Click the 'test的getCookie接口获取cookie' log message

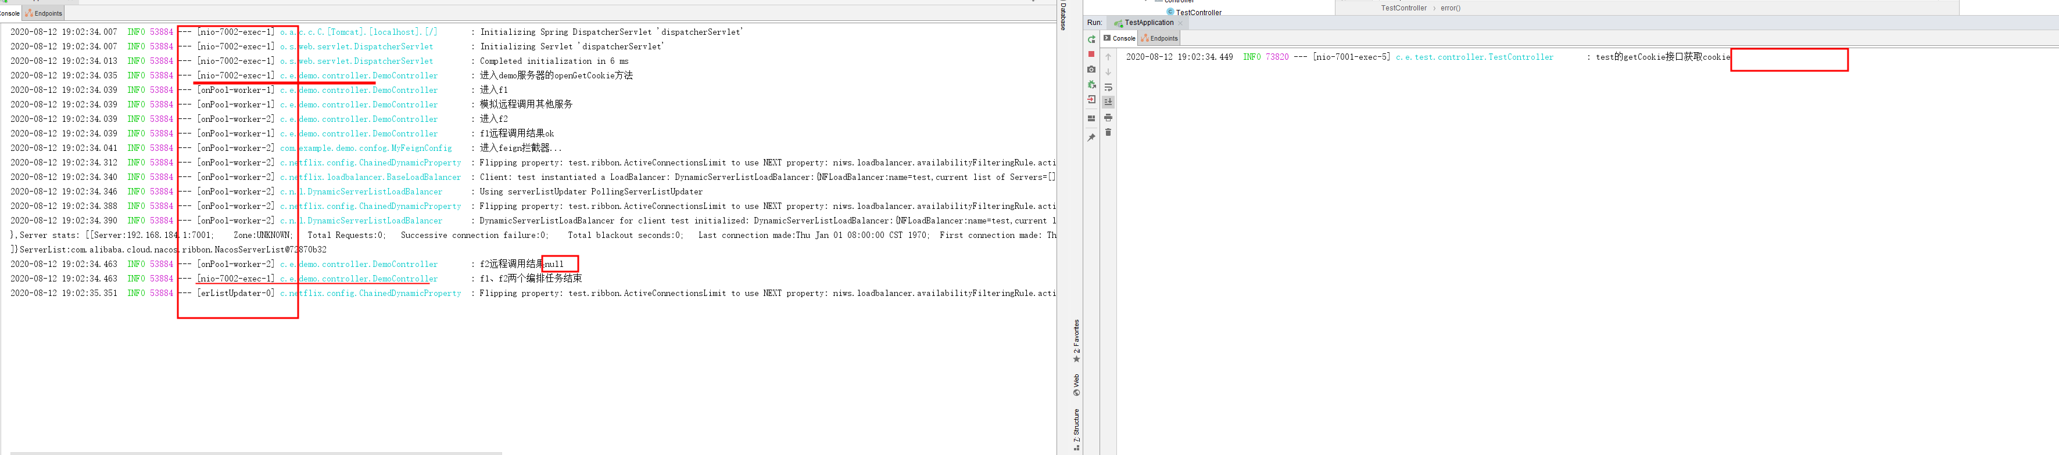tap(1663, 57)
